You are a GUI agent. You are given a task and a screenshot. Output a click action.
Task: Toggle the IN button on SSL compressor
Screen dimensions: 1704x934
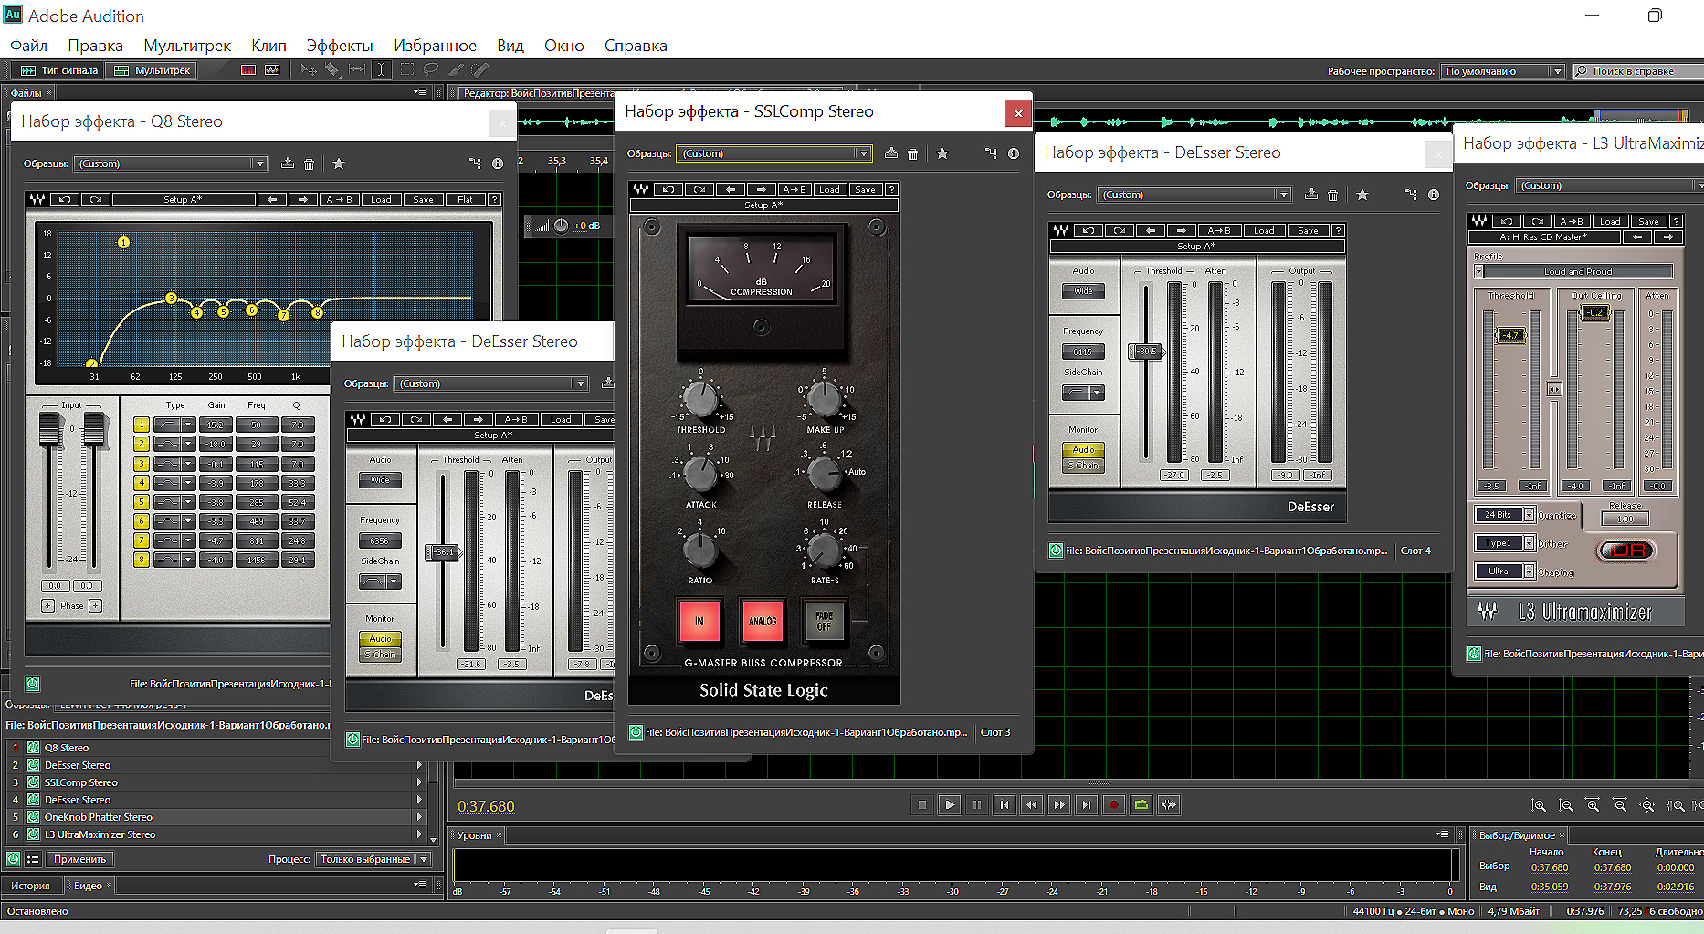pyautogui.click(x=699, y=621)
